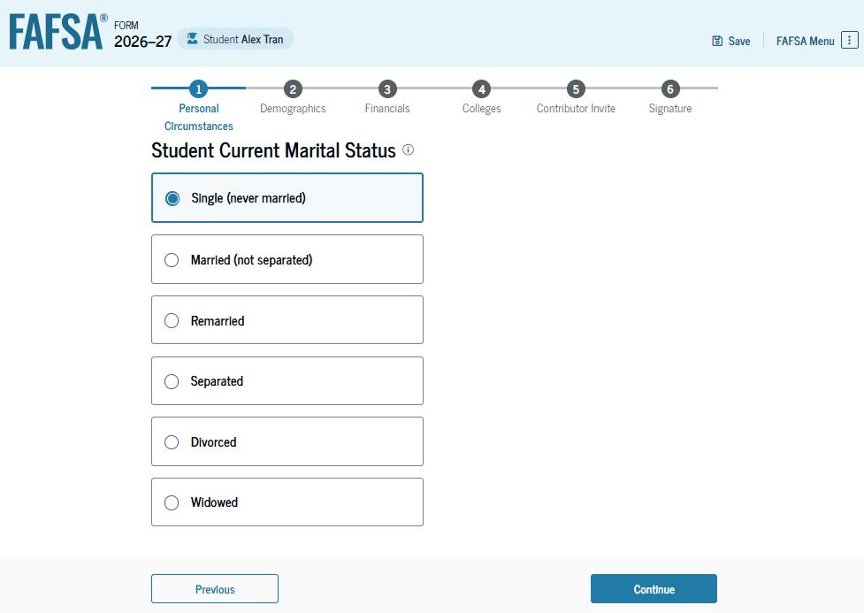Select the Separated status option
This screenshot has width=864, height=613.
pyautogui.click(x=287, y=381)
